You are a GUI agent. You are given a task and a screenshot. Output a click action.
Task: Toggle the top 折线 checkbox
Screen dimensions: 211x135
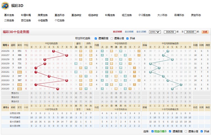click(127, 39)
